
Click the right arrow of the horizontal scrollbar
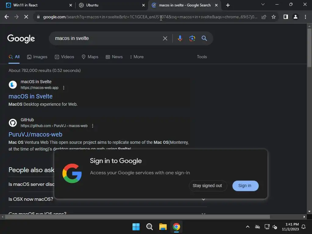304,217
